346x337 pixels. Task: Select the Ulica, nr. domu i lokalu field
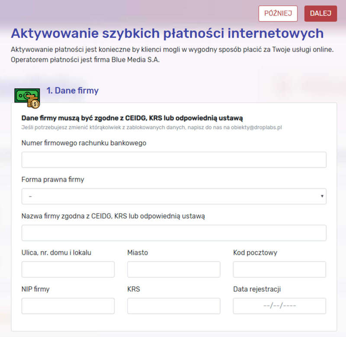click(68, 269)
